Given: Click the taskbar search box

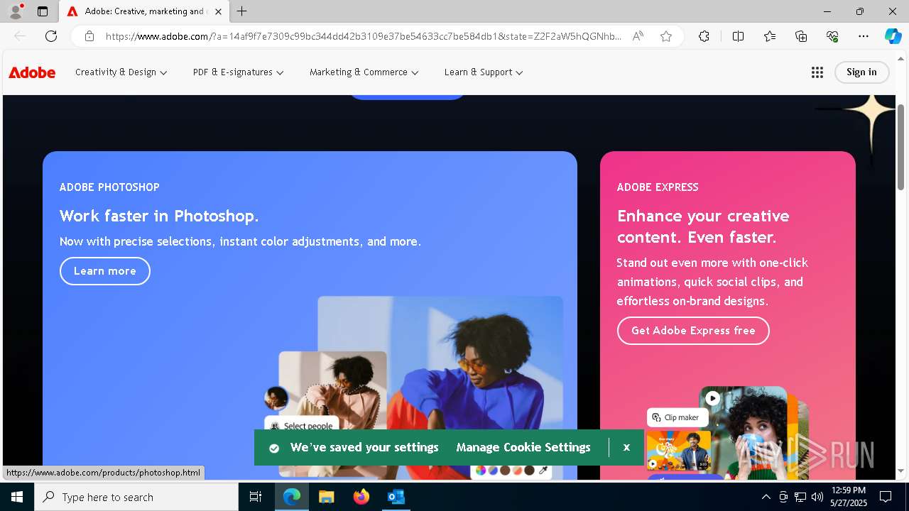Looking at the screenshot, I should pos(136,497).
